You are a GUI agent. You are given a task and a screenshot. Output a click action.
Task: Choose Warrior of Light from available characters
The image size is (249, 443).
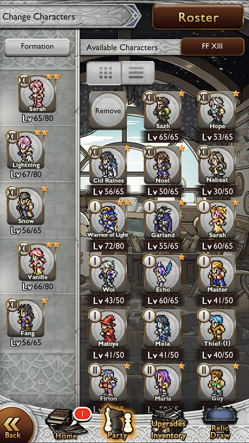pyautogui.click(x=108, y=219)
